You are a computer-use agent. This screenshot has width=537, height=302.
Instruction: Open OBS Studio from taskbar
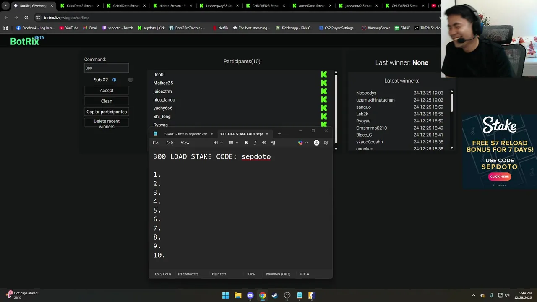click(x=287, y=295)
